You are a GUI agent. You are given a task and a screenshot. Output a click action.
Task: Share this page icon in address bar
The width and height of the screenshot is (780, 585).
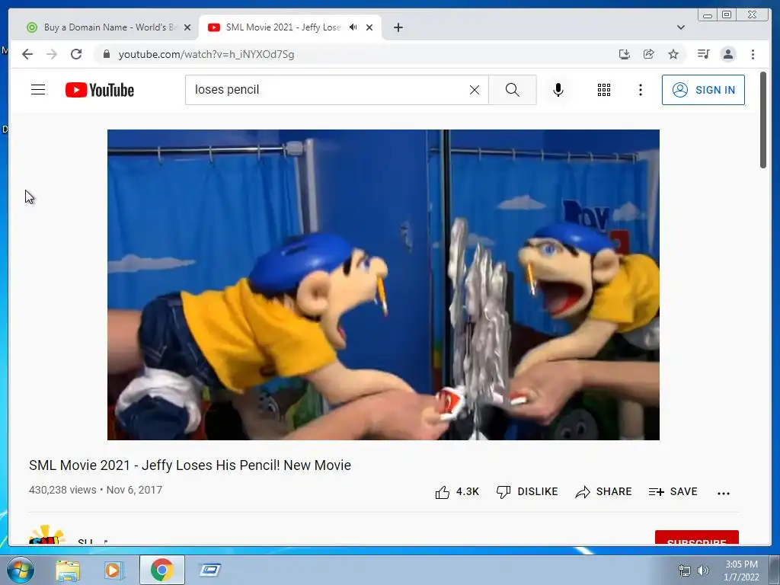(x=649, y=54)
